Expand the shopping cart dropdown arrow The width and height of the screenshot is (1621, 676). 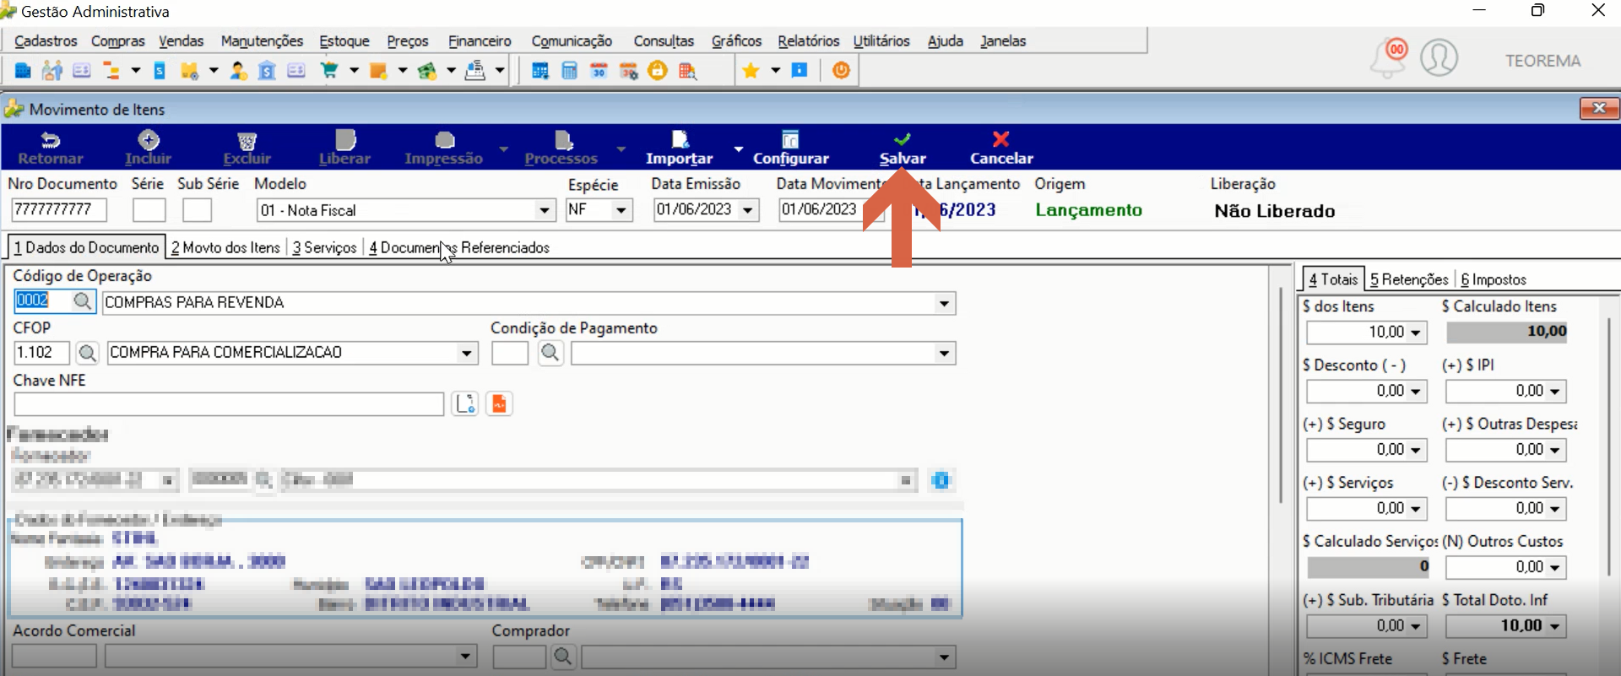[354, 71]
